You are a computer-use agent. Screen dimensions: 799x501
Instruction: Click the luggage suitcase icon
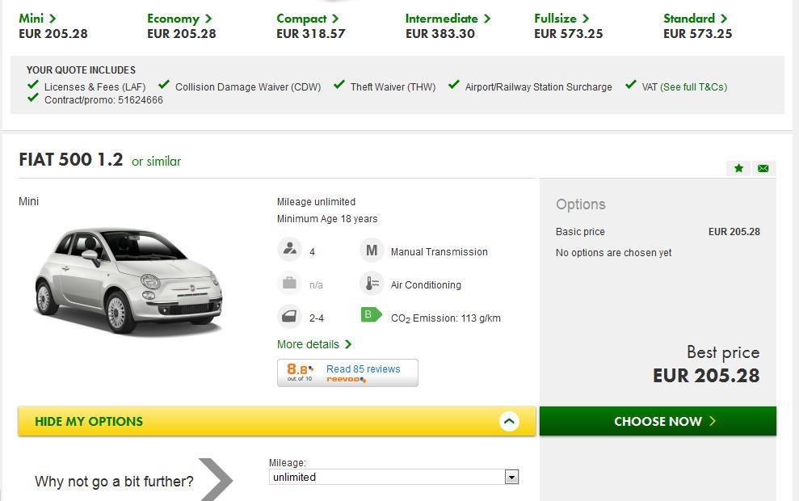tap(290, 283)
